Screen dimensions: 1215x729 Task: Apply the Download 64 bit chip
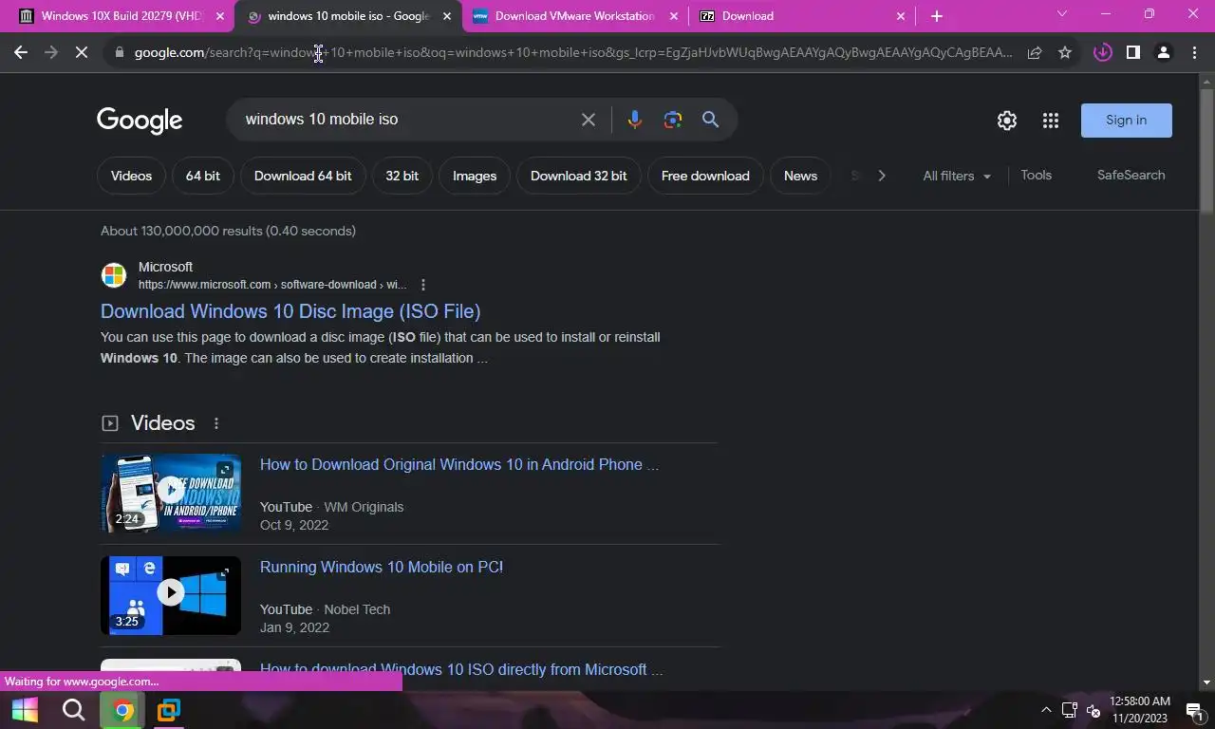303,176
